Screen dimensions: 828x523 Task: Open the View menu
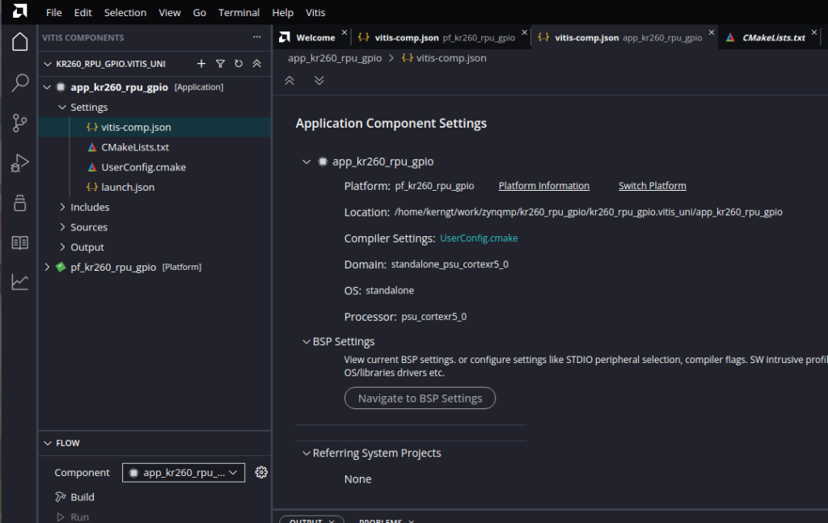point(170,12)
